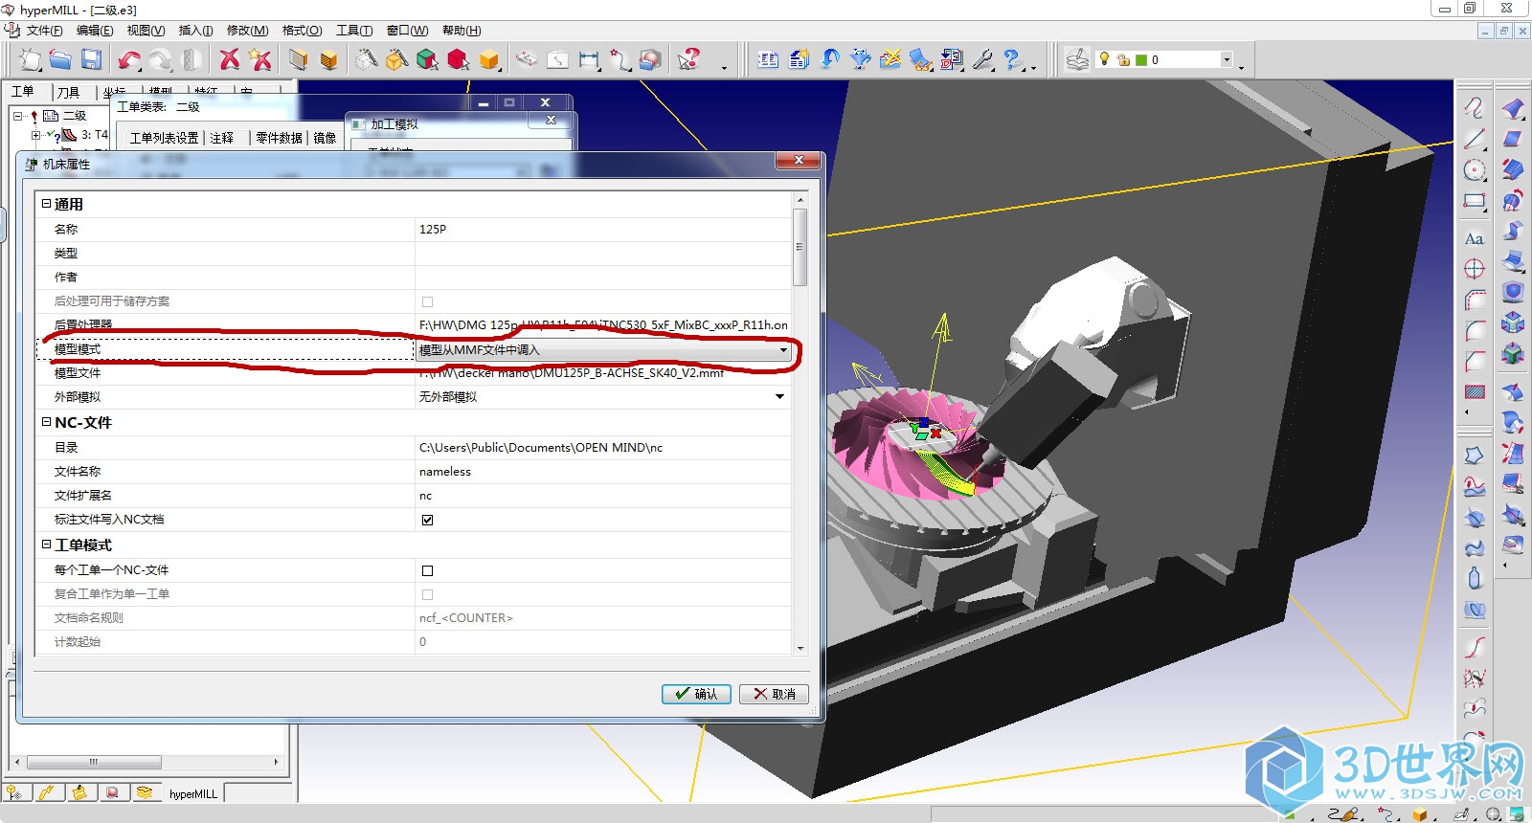The width and height of the screenshot is (1532, 823).
Task: Collapse the 通用 section
Action: pyautogui.click(x=46, y=204)
